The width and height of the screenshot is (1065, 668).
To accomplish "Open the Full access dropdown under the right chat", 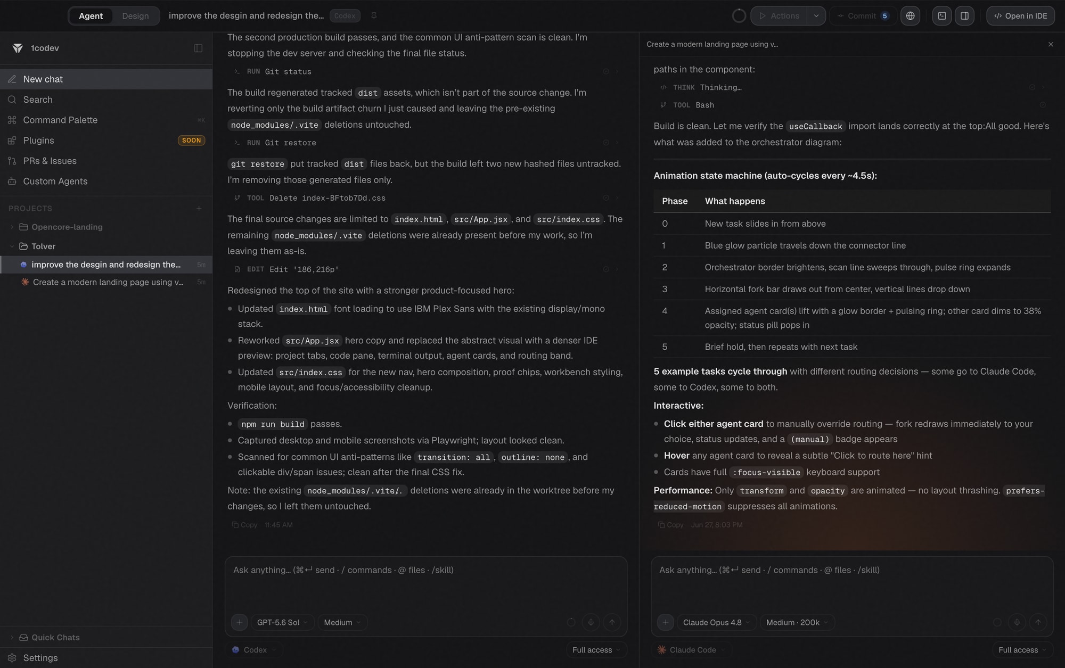I will point(1022,650).
